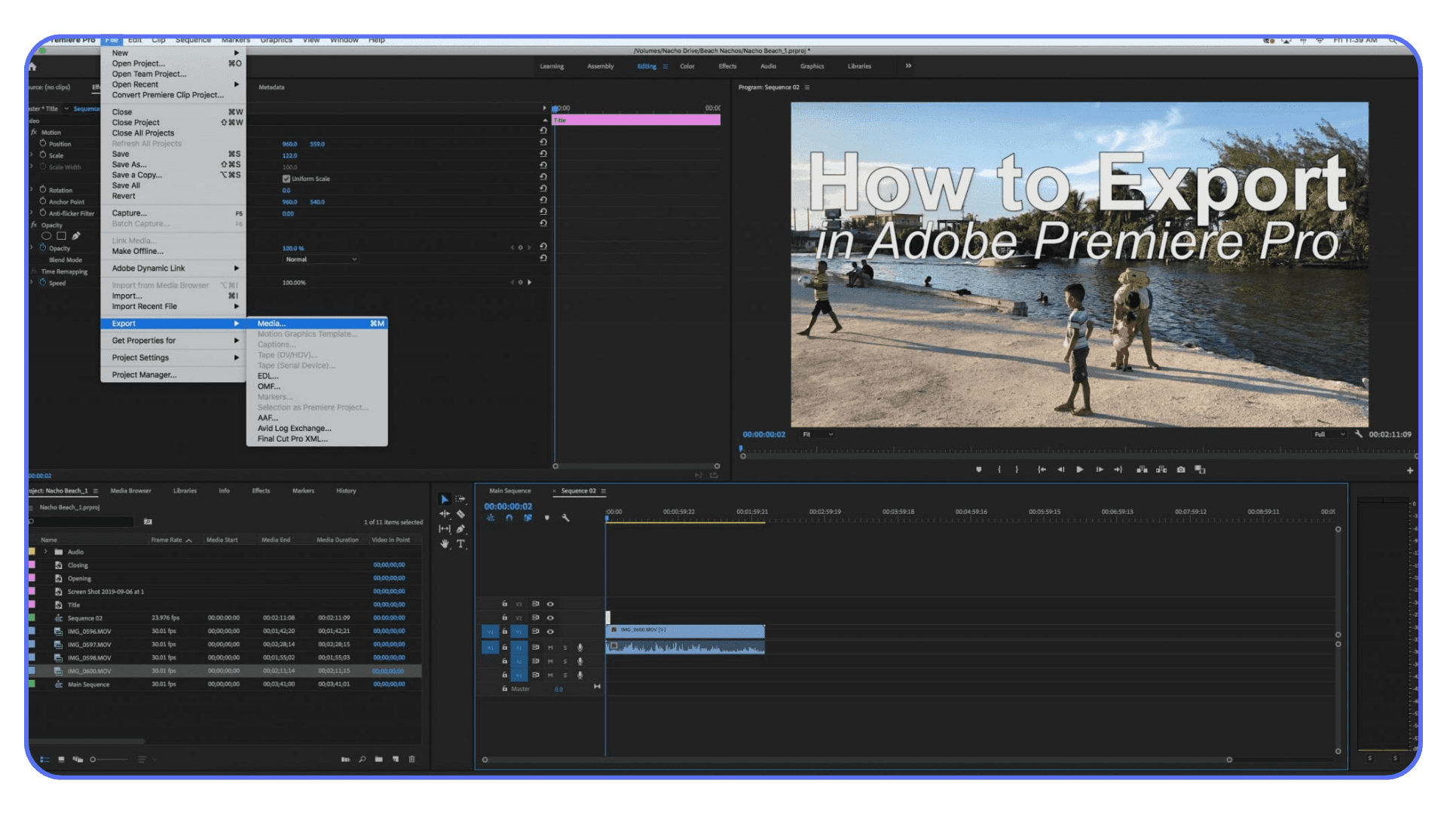Click the thumbnail zoom slider in Project panel
This screenshot has width=1447, height=814.
click(x=94, y=759)
